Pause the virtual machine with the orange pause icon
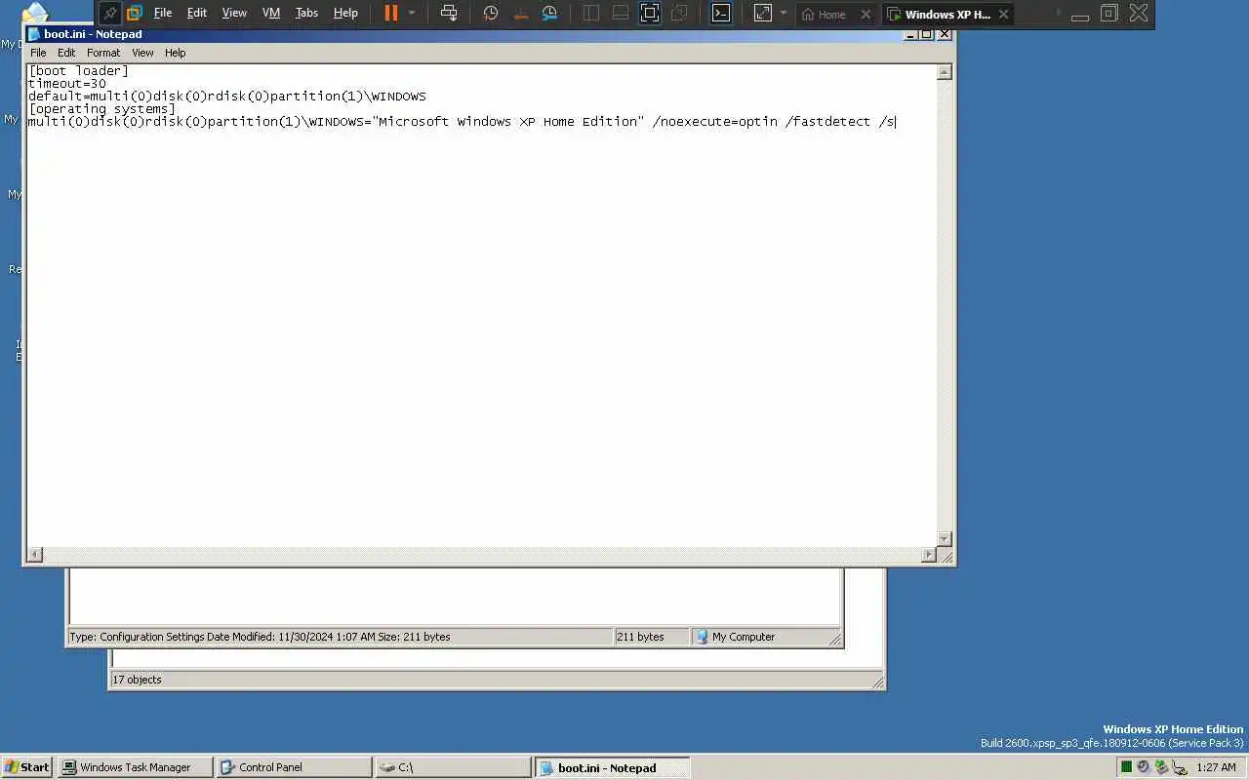The width and height of the screenshot is (1249, 780). click(x=391, y=14)
